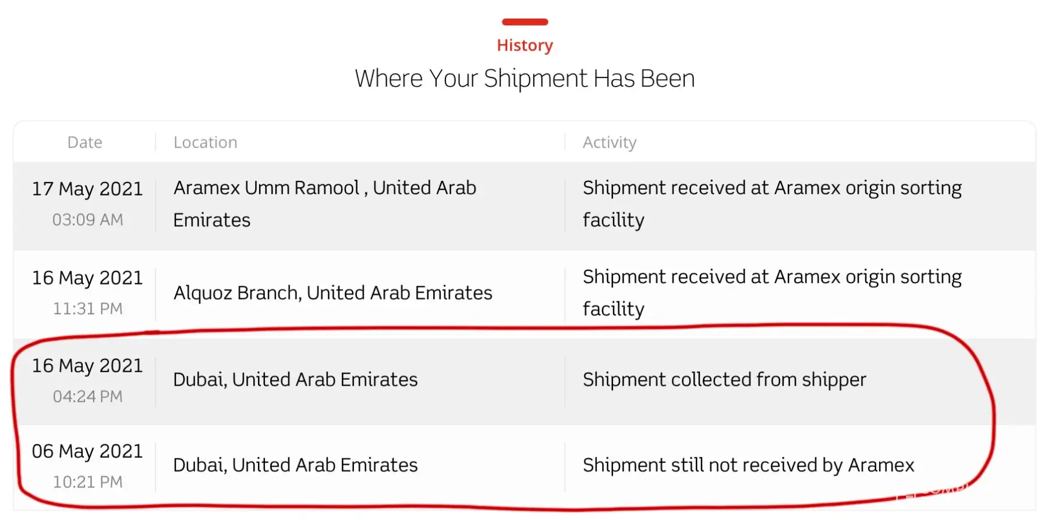
Task: Click the 10:21 PM timestamp
Action: (87, 482)
